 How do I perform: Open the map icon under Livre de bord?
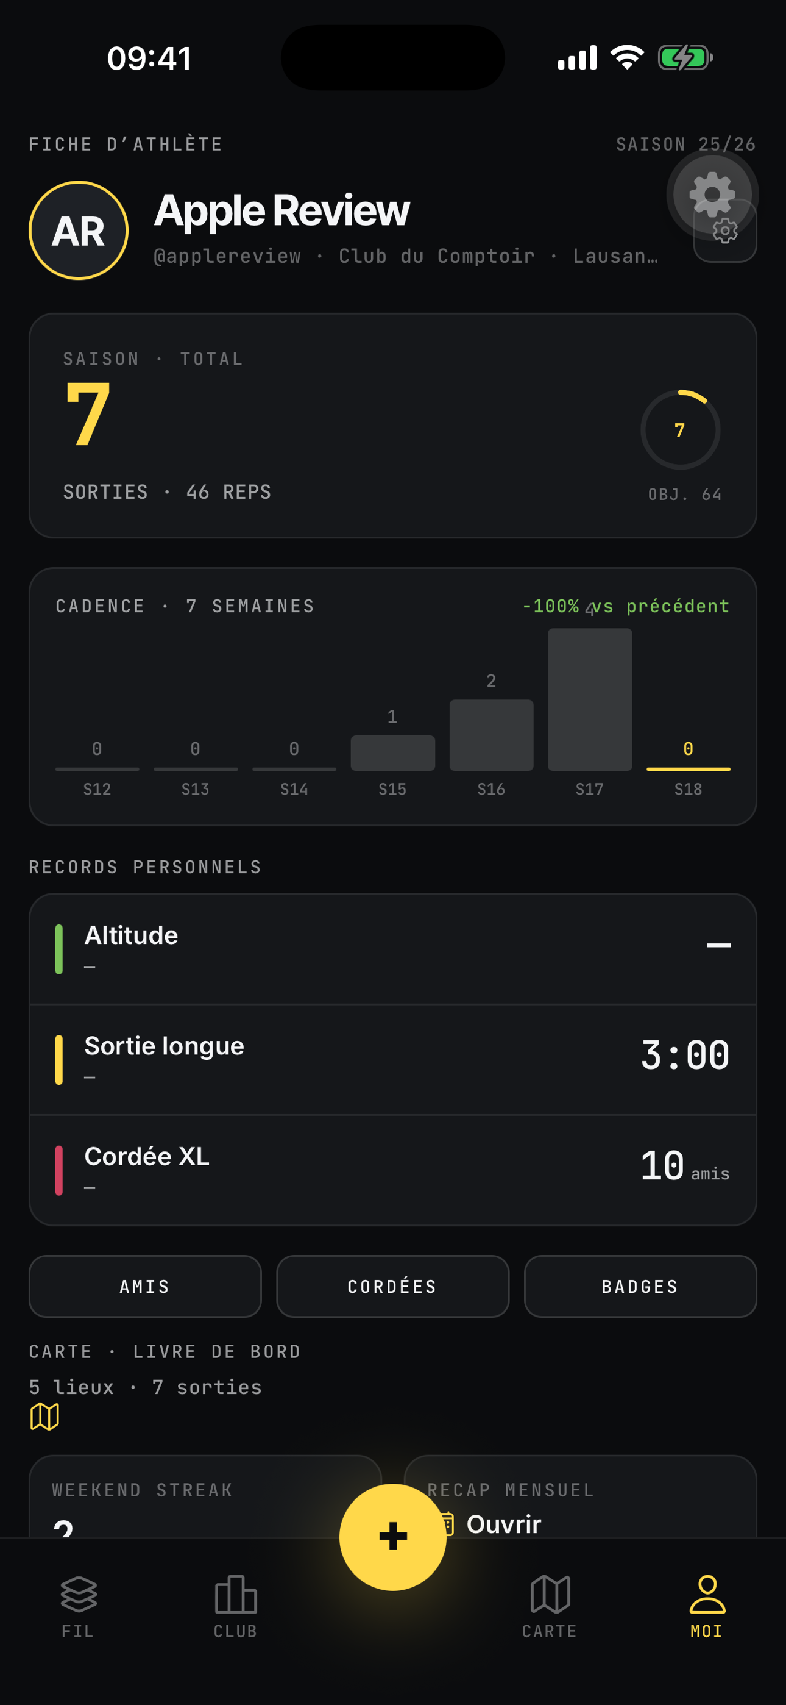coord(45,1417)
